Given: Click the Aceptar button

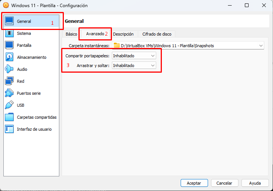Looking at the screenshot, I should [194, 183].
